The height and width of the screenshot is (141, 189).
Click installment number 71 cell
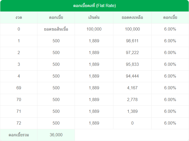pyautogui.click(x=19, y=111)
